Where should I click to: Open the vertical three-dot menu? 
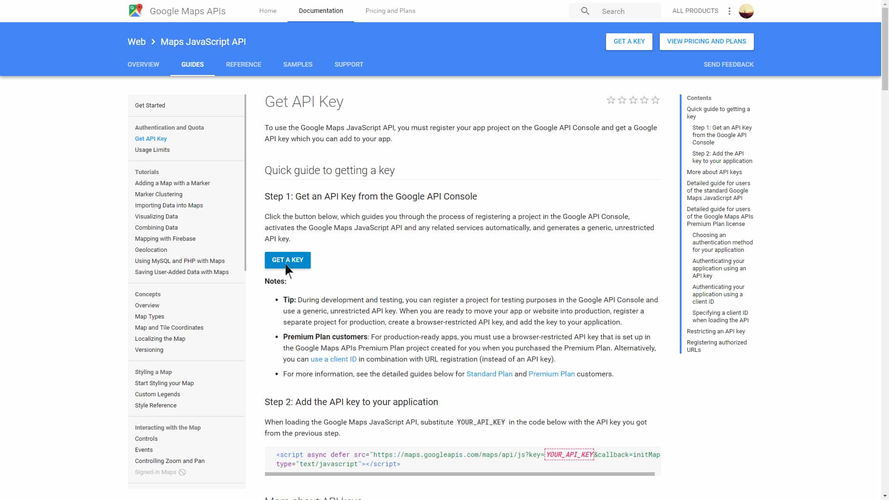729,11
